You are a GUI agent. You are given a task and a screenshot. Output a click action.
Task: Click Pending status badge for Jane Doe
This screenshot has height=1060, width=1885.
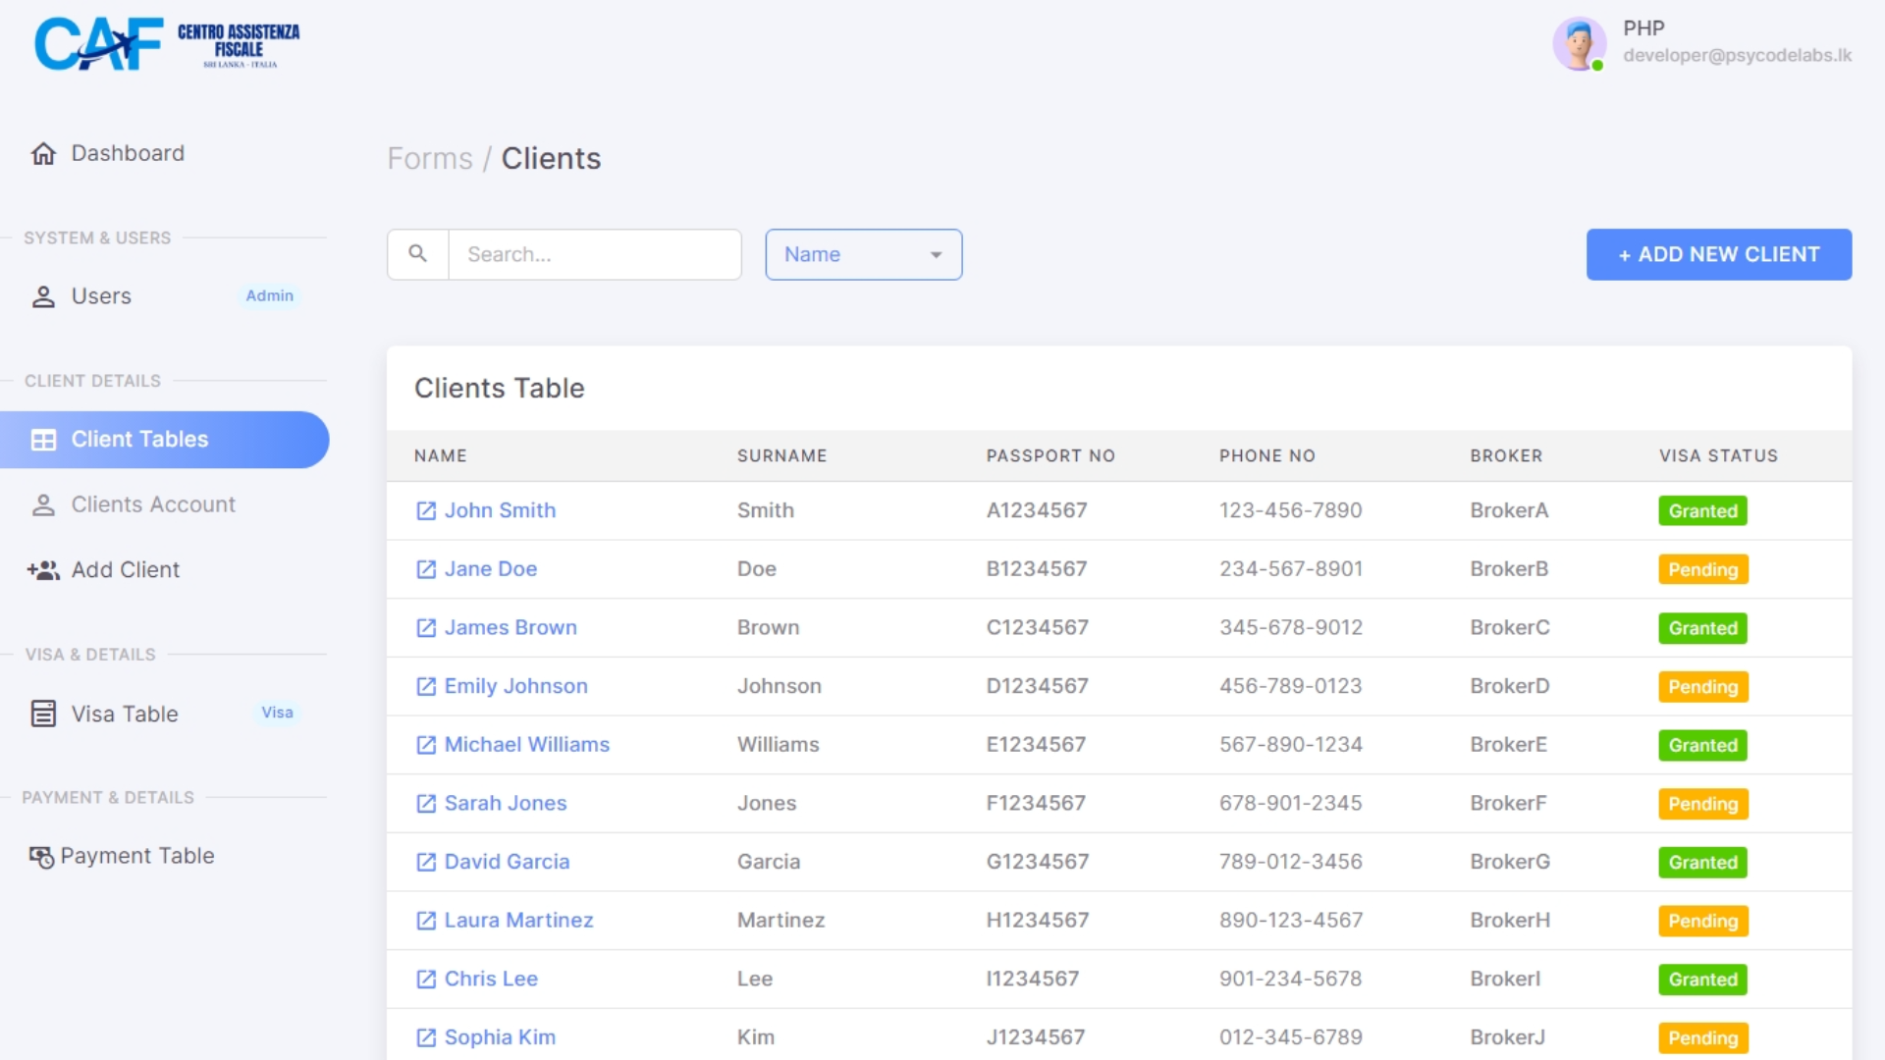point(1702,569)
